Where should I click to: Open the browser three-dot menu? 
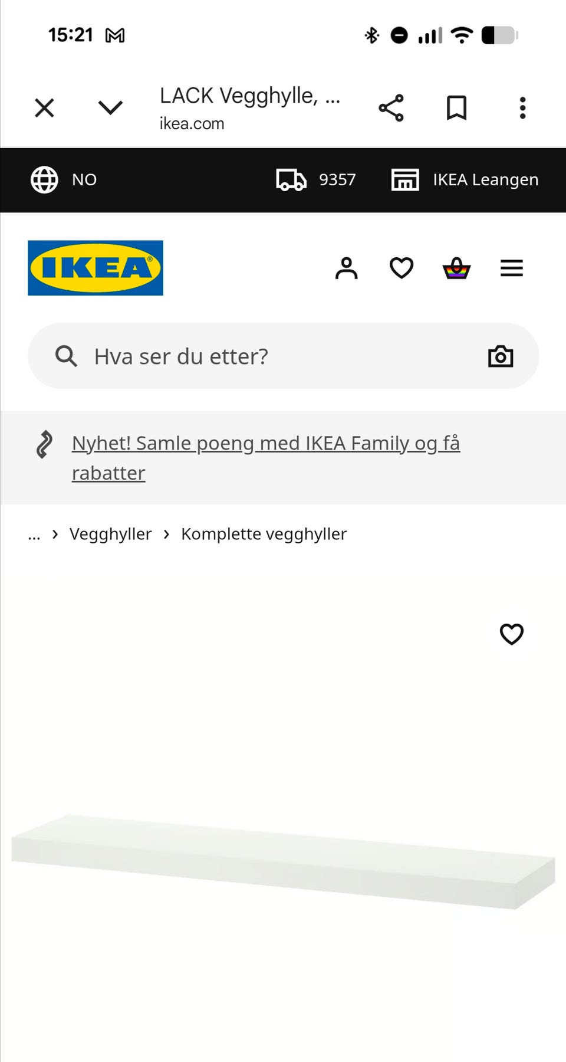click(x=522, y=108)
